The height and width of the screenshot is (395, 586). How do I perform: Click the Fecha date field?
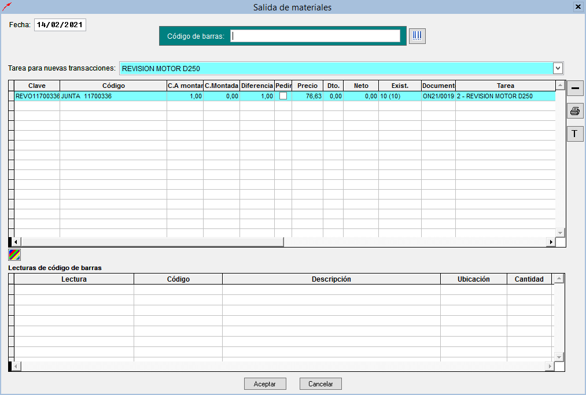coord(60,25)
